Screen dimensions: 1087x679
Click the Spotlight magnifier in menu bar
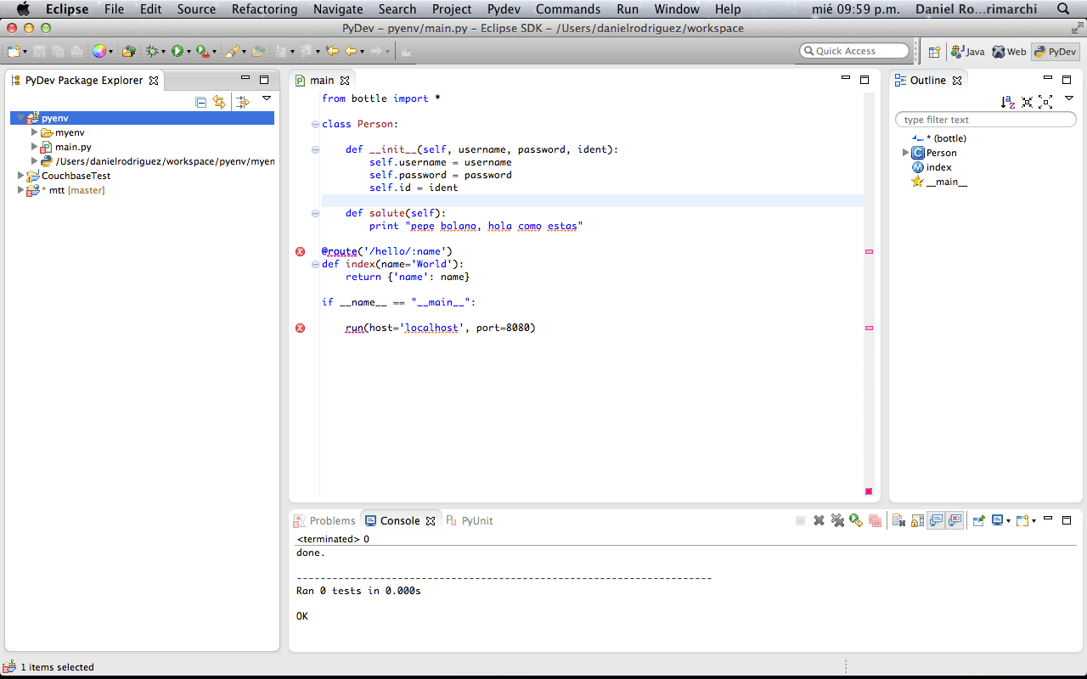[1063, 9]
